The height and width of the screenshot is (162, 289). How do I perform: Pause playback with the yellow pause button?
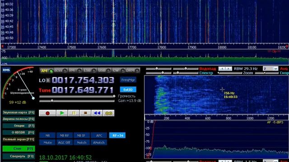point(74,113)
